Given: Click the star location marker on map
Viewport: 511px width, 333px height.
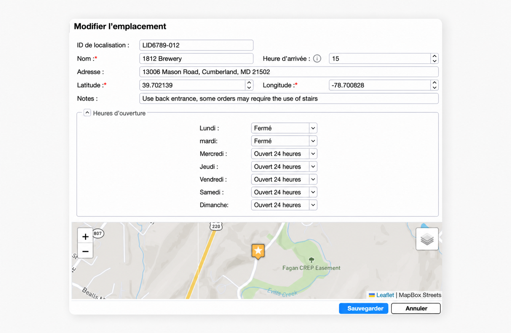Looking at the screenshot, I should pyautogui.click(x=258, y=251).
